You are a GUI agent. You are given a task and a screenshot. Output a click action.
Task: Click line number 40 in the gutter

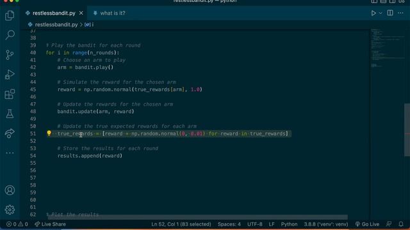coord(33,52)
